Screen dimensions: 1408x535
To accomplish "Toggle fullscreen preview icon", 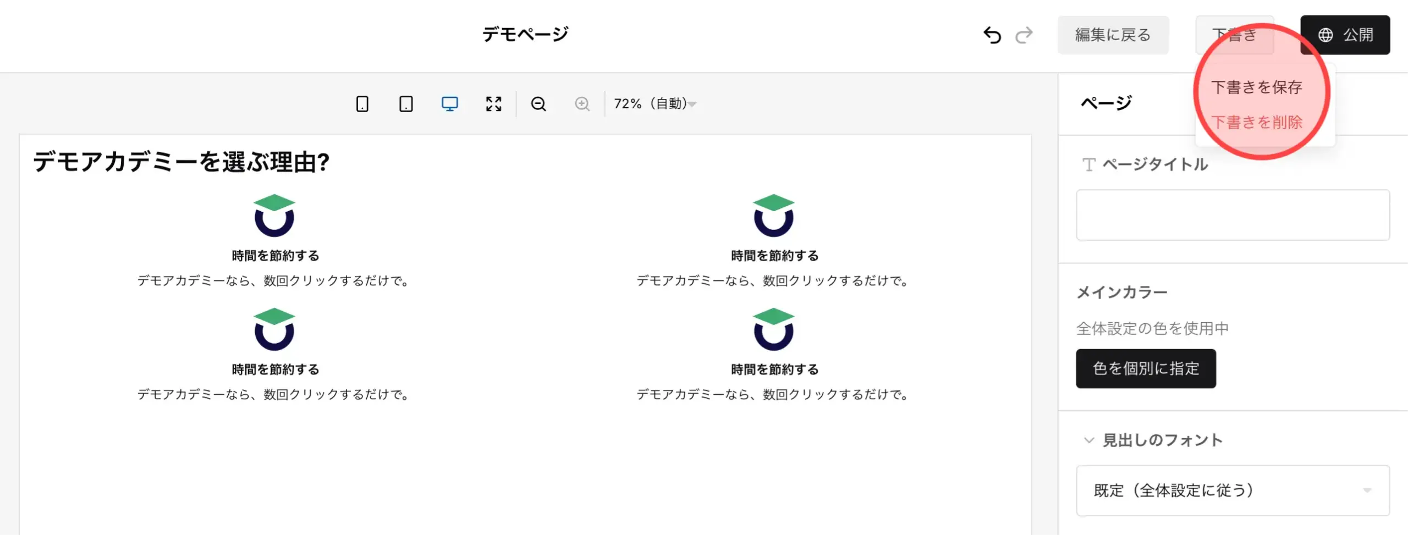I will click(x=494, y=104).
